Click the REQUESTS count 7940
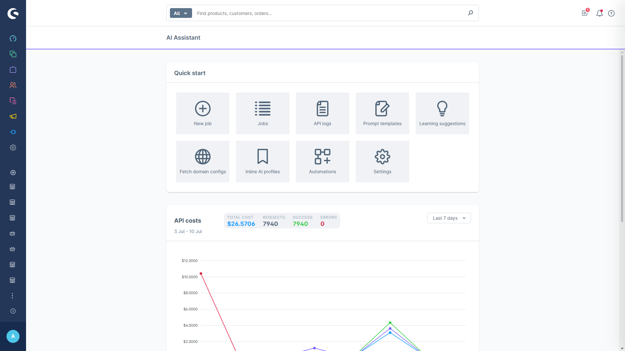Image resolution: width=625 pixels, height=351 pixels. [x=271, y=224]
